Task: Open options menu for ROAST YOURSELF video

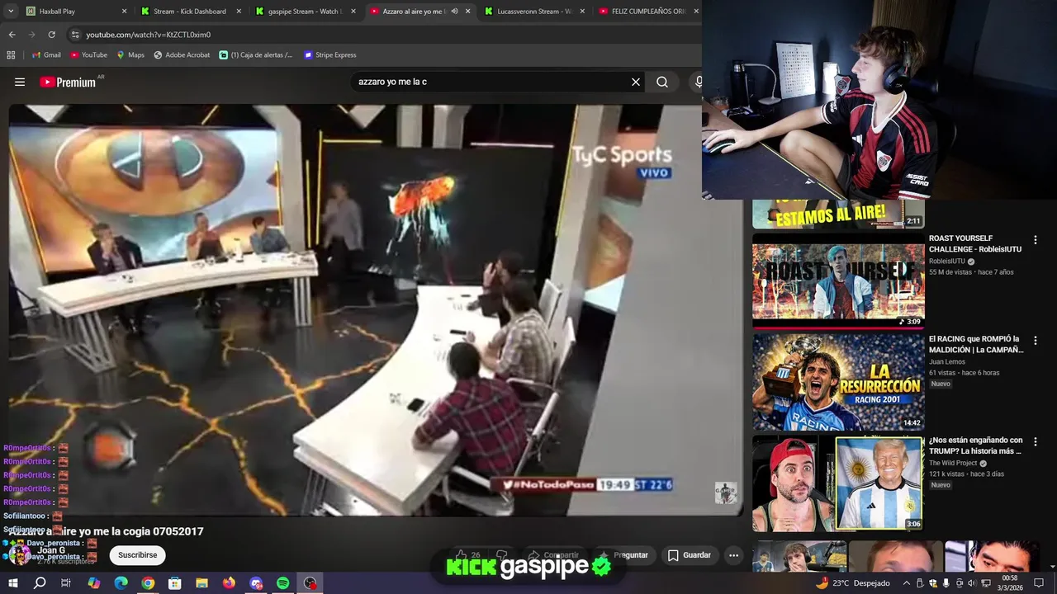Action: click(1035, 239)
